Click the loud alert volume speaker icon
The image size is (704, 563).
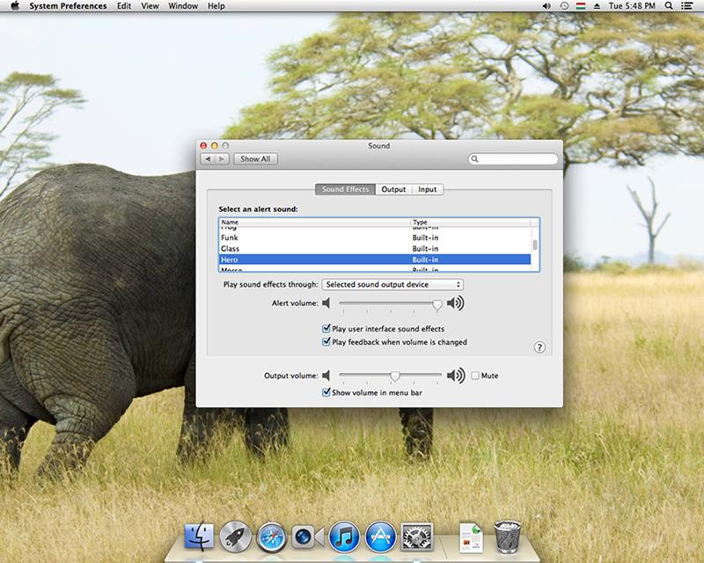coord(455,303)
